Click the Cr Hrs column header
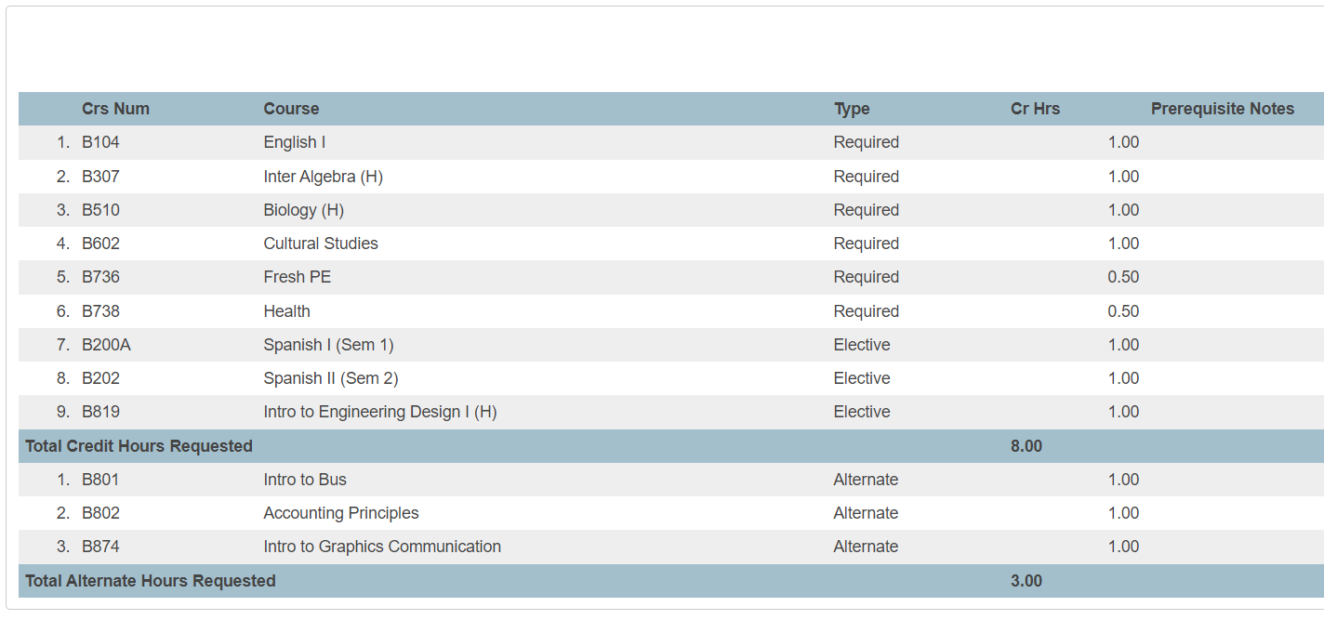1324x633 pixels. pyautogui.click(x=1035, y=109)
